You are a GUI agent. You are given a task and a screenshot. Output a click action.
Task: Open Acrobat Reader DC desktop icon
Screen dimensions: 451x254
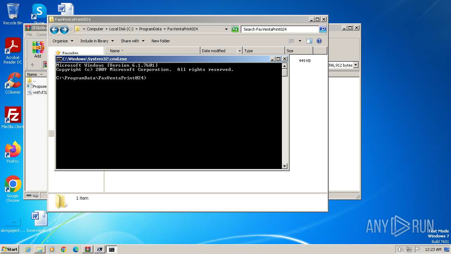point(13,51)
